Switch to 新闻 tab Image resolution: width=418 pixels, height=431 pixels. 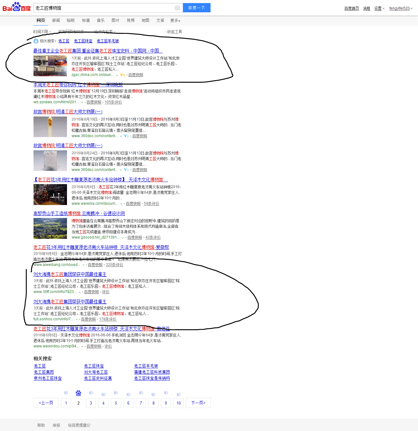coord(56,20)
